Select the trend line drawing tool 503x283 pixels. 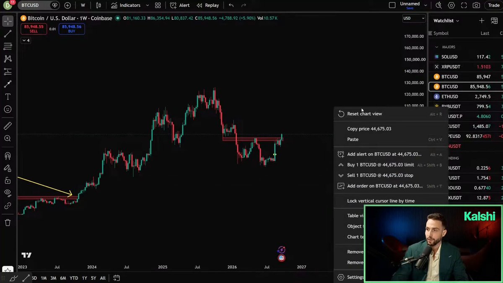(8, 34)
